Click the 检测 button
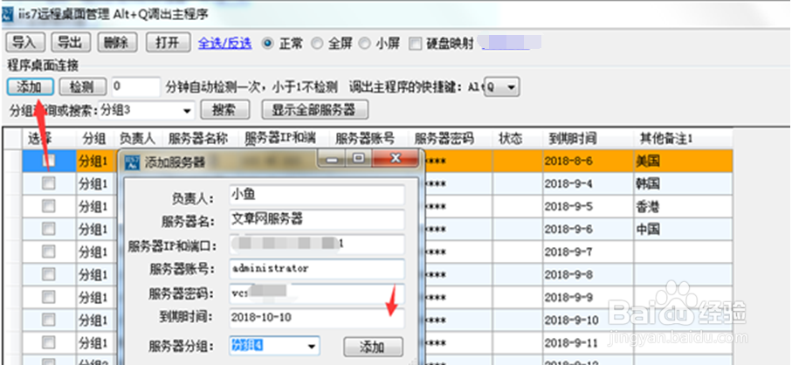Image resolution: width=792 pixels, height=365 pixels. [83, 86]
